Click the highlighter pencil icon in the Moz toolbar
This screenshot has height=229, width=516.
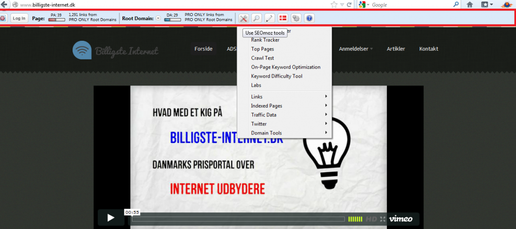click(270, 19)
